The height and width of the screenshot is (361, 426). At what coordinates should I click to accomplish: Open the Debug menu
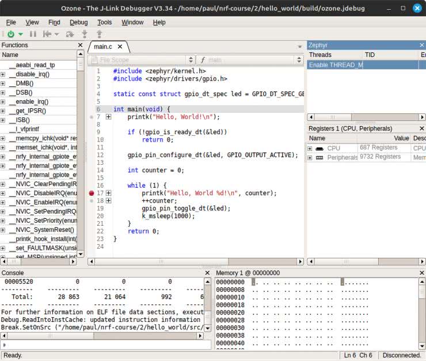pos(78,22)
